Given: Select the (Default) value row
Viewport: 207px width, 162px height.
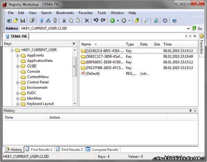Looking at the screenshot, I should click(139, 73).
